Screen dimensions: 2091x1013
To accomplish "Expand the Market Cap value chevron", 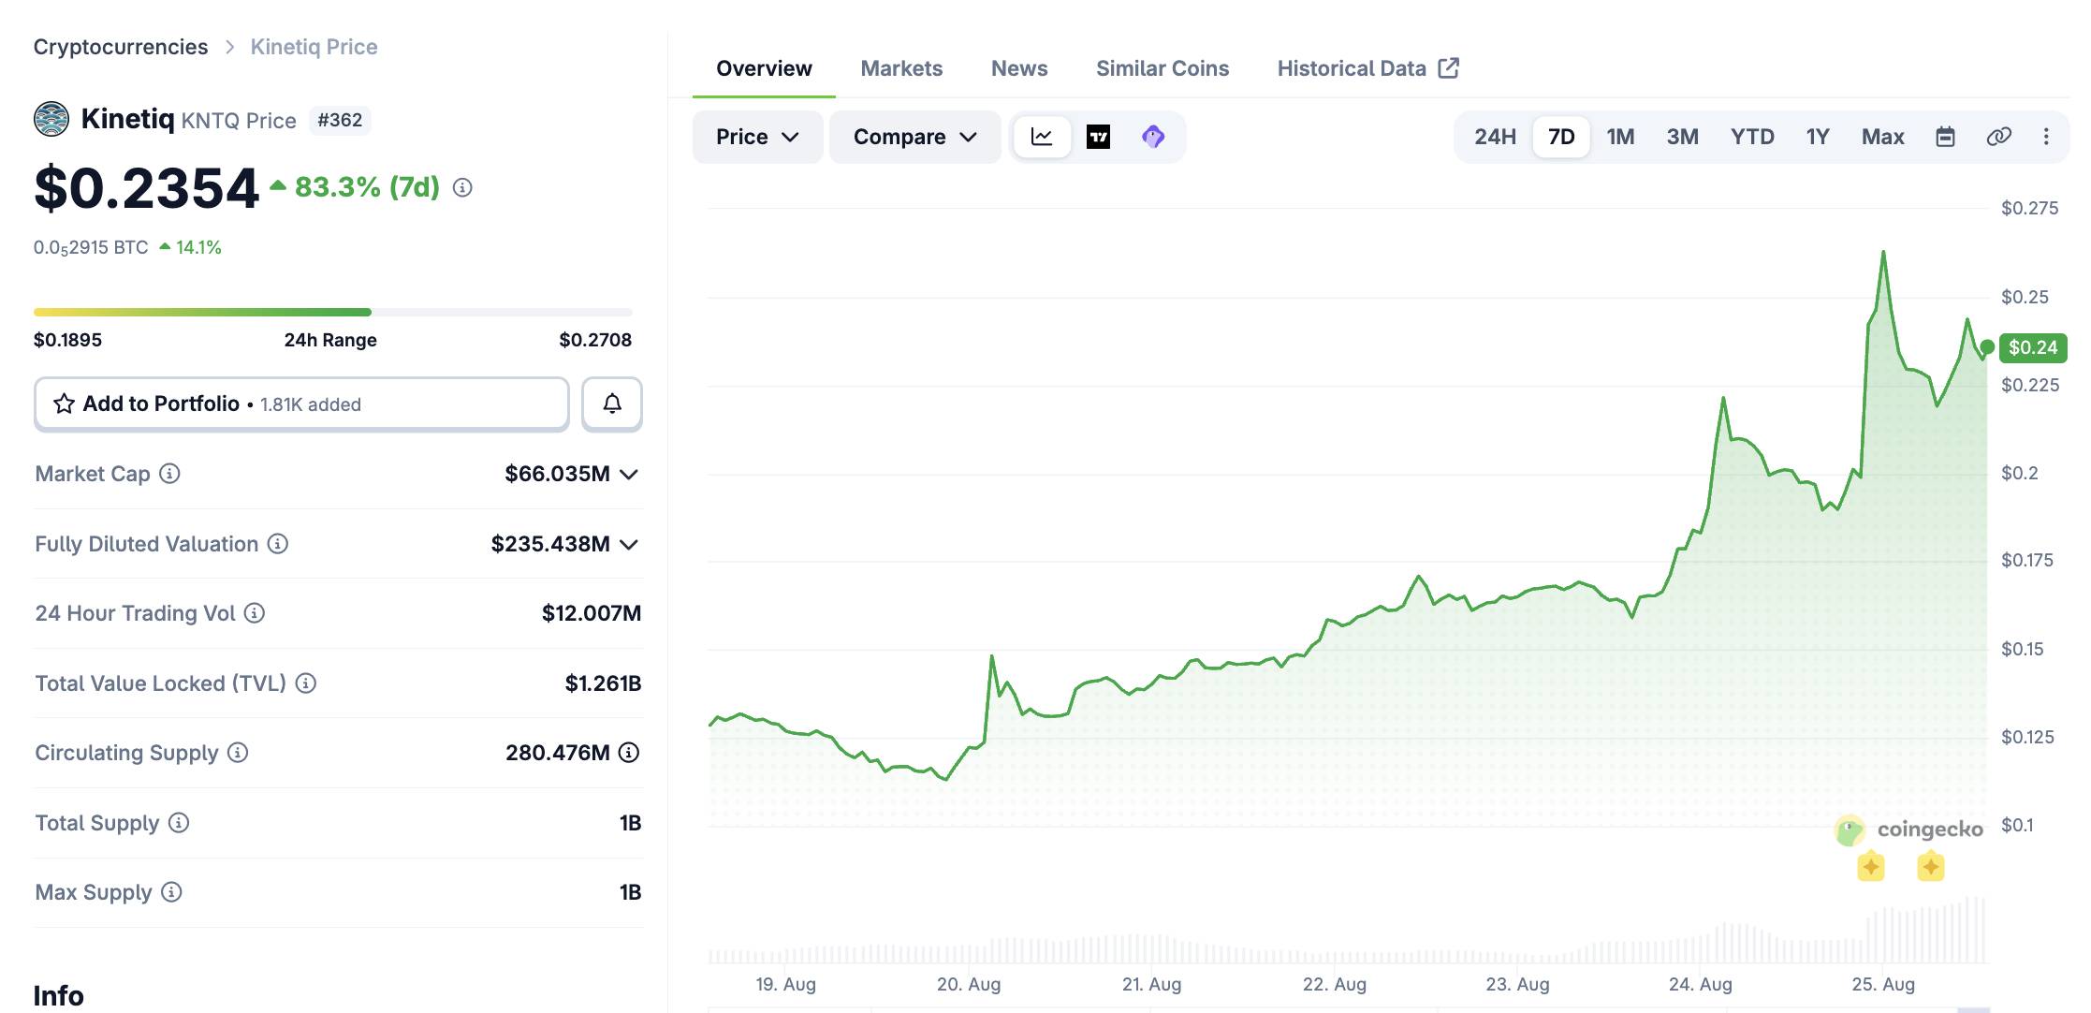I will [629, 475].
